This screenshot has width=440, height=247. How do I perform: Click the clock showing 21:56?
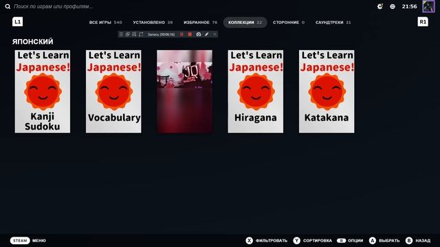click(410, 6)
